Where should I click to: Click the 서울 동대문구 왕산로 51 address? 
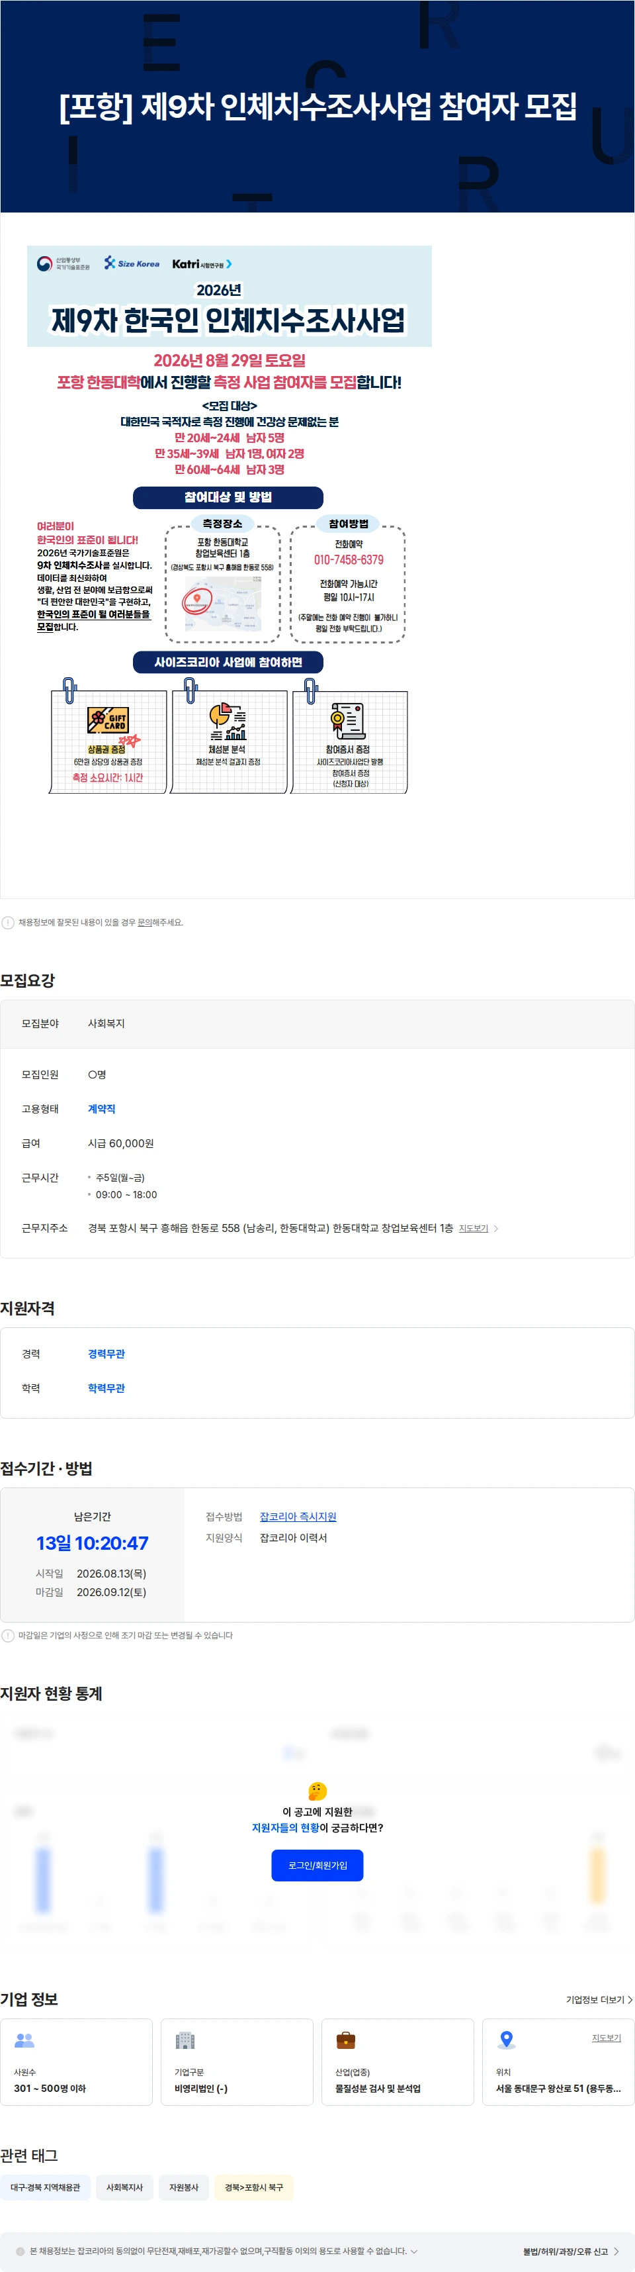(x=558, y=2089)
